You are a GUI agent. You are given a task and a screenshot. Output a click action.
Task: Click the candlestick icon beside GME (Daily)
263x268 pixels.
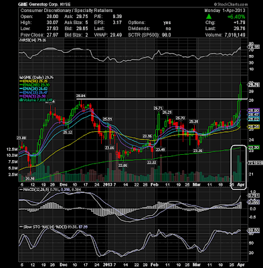[x=21, y=78]
